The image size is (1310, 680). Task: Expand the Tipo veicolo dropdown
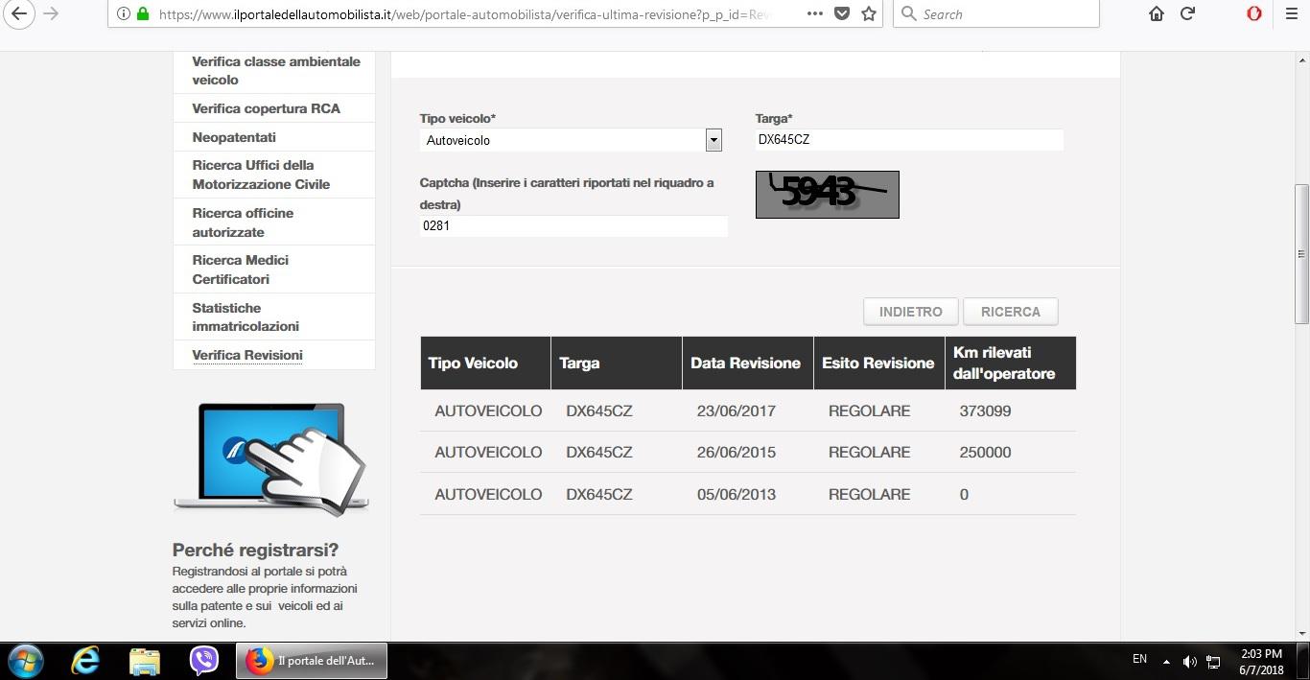(x=713, y=140)
